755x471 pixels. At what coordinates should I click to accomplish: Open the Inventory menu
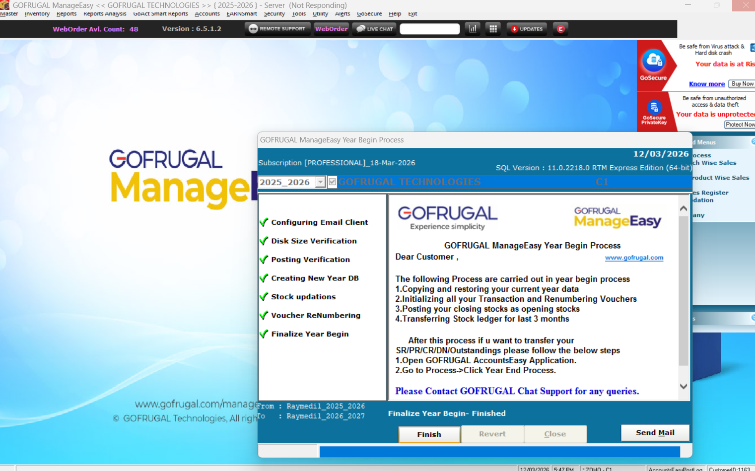[x=37, y=14]
